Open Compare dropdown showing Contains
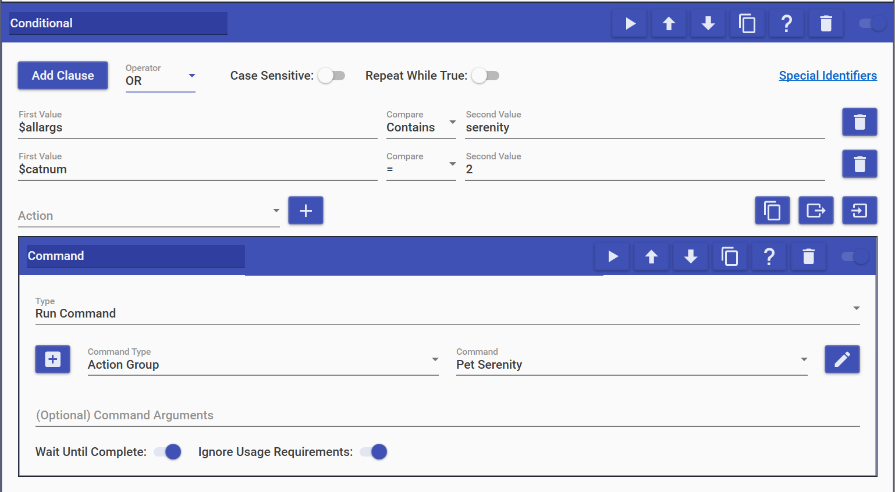This screenshot has width=895, height=492. [421, 123]
